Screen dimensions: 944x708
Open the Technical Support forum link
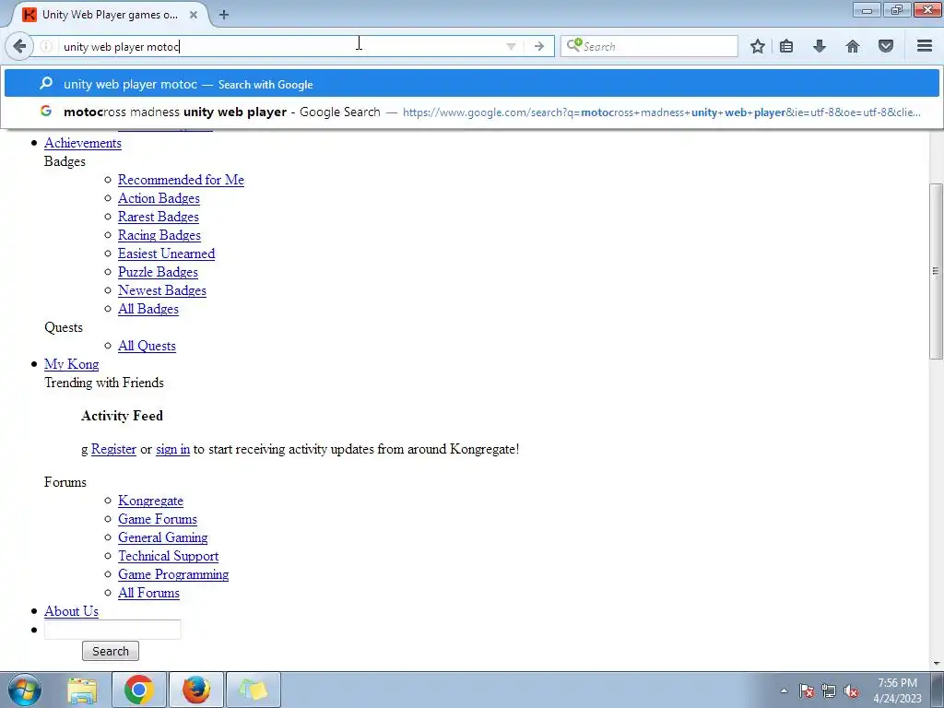(168, 556)
